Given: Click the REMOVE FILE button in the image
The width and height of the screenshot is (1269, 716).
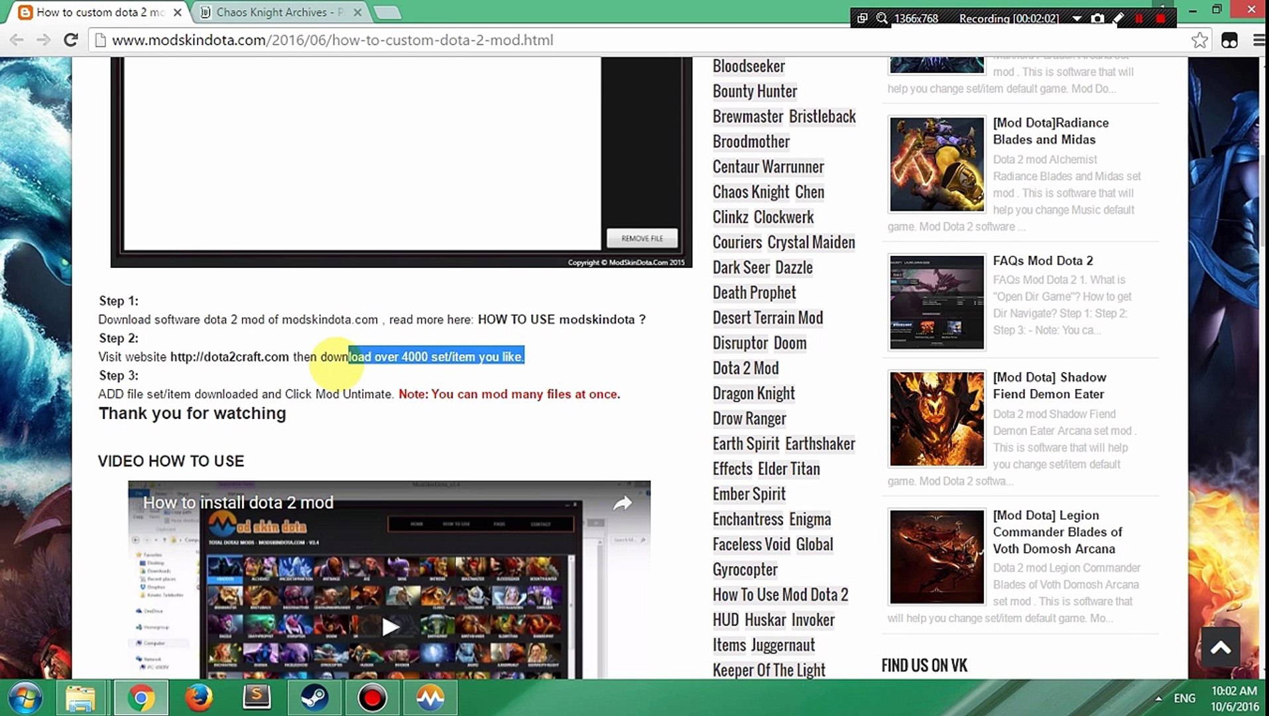Looking at the screenshot, I should [x=642, y=238].
